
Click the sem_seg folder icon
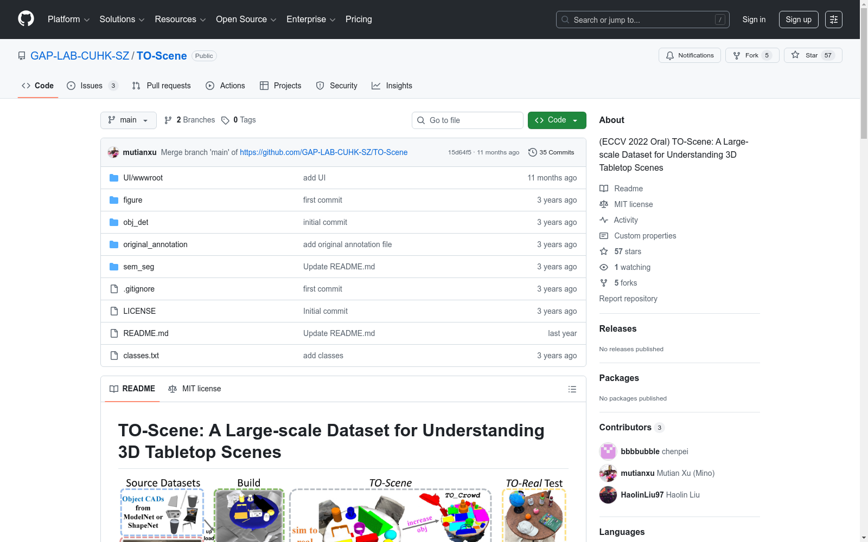[x=114, y=267]
